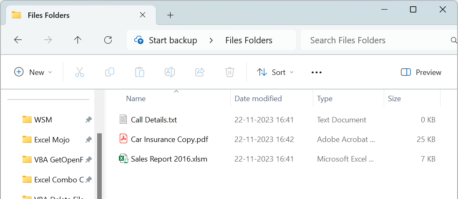Click the pin icon beside VBA GetOpenF
This screenshot has width=458, height=199.
pos(88,160)
